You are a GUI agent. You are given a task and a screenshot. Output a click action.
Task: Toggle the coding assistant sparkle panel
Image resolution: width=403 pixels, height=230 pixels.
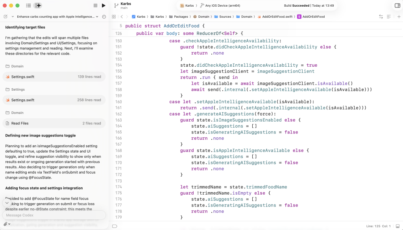[38, 5]
